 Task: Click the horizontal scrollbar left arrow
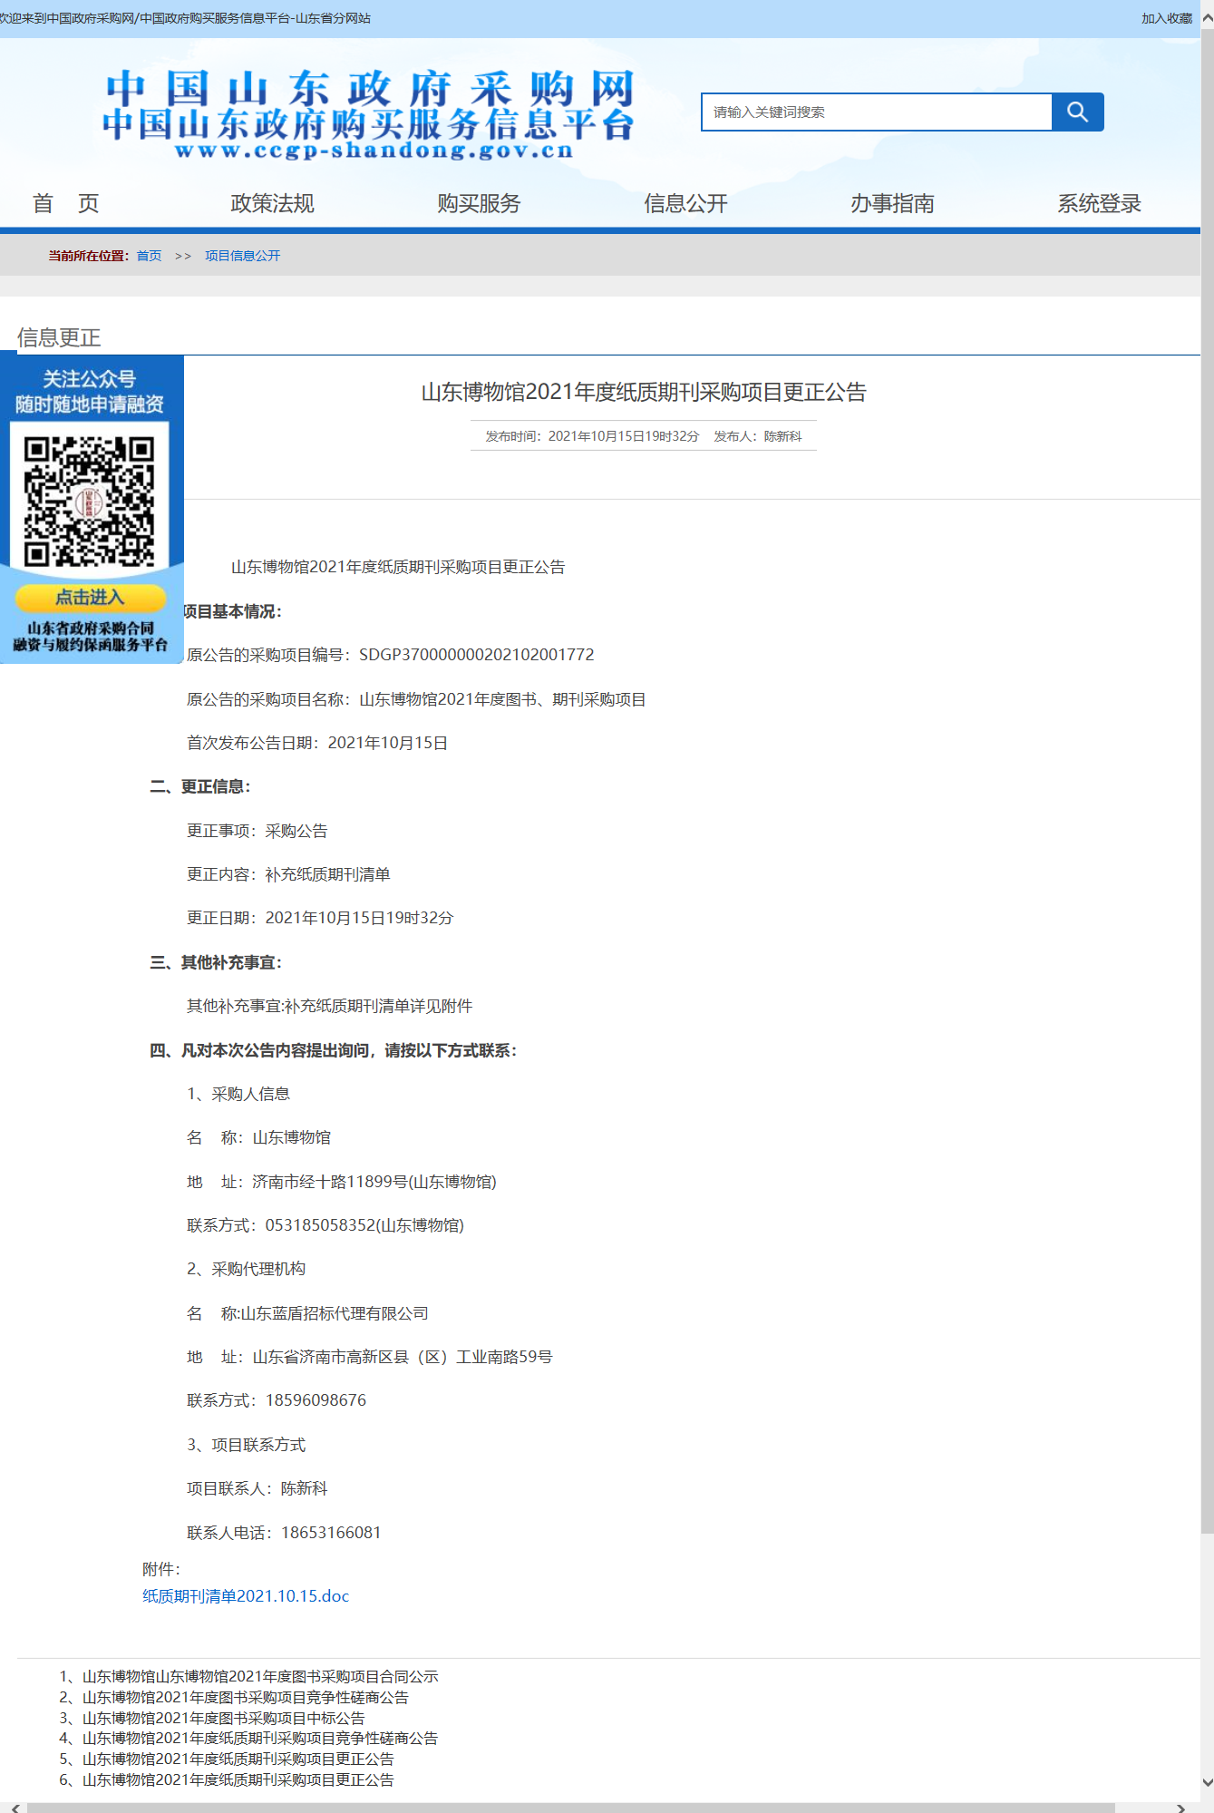click(x=15, y=1808)
